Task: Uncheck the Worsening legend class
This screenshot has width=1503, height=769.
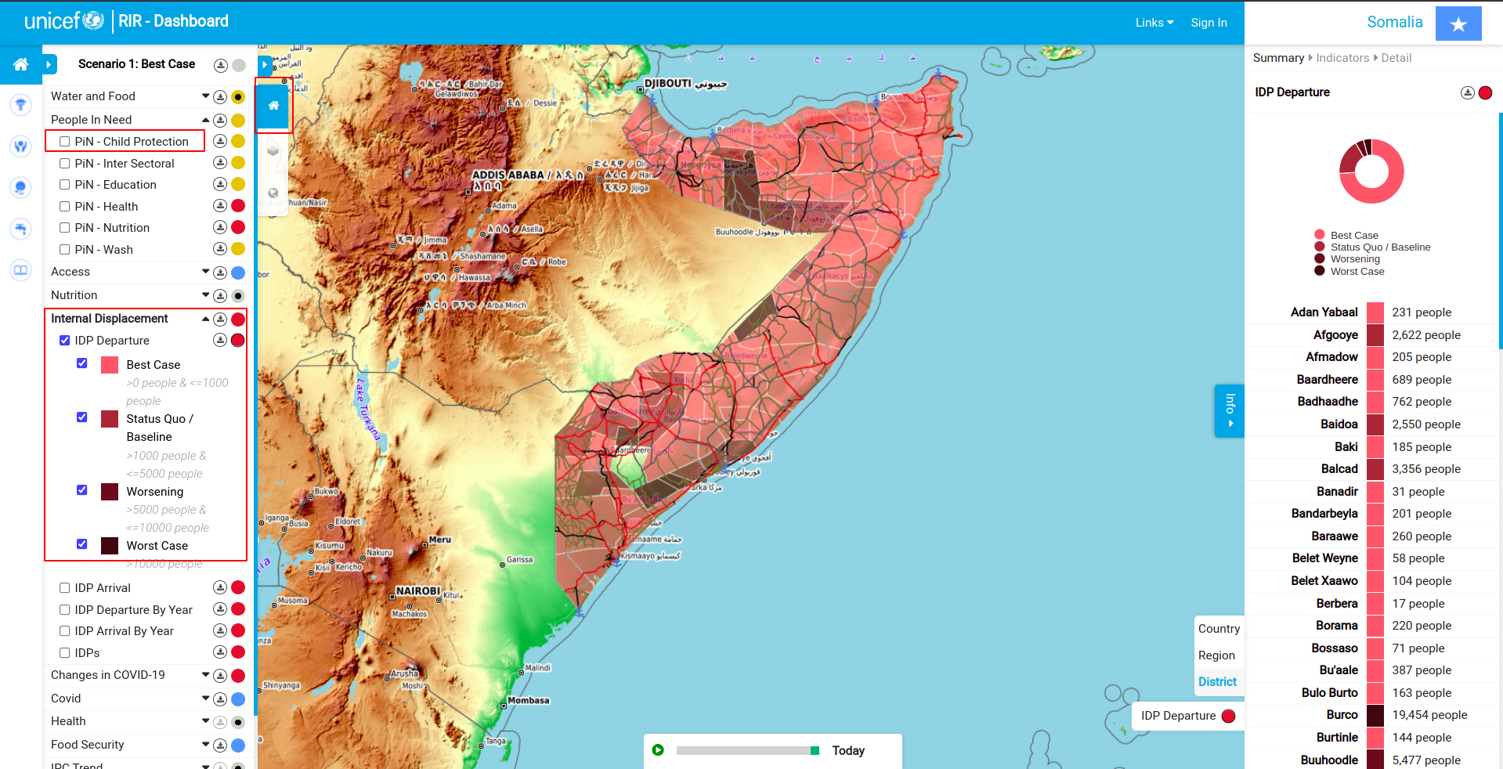Action: click(x=82, y=490)
